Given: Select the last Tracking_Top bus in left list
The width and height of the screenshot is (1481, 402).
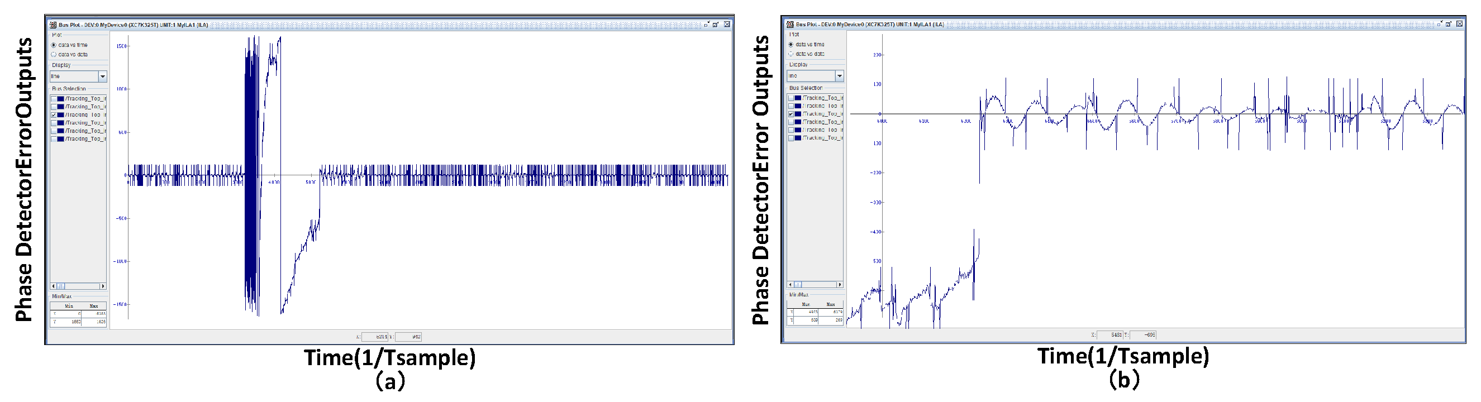Looking at the screenshot, I should 85,139.
